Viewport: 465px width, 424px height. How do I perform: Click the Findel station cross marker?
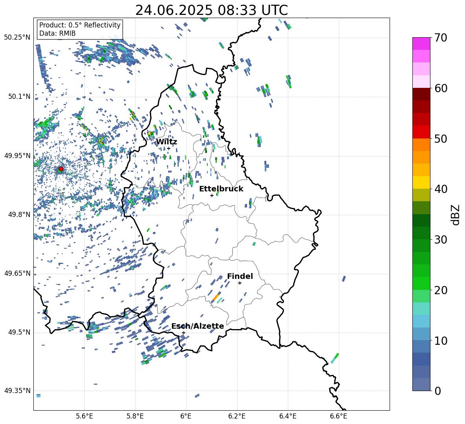pos(240,283)
